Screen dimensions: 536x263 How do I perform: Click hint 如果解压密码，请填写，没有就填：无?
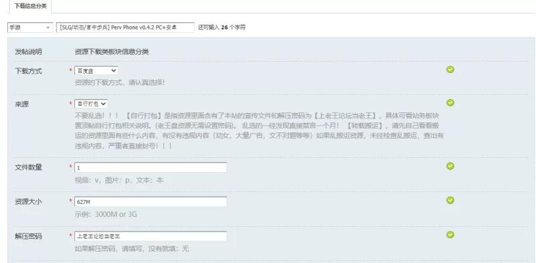point(131,249)
